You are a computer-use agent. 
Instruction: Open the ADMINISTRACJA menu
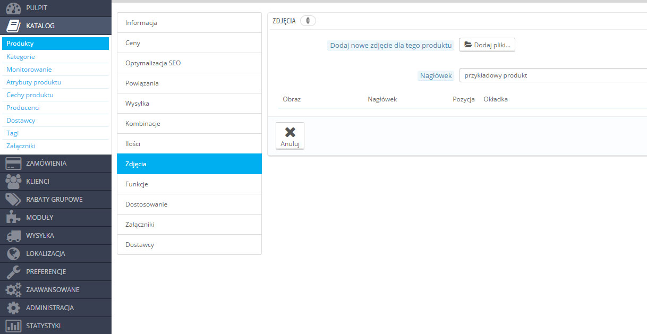point(56,308)
